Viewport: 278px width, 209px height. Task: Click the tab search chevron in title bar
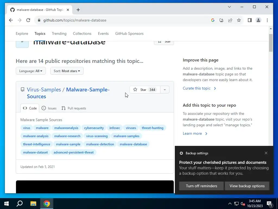coord(229,7)
